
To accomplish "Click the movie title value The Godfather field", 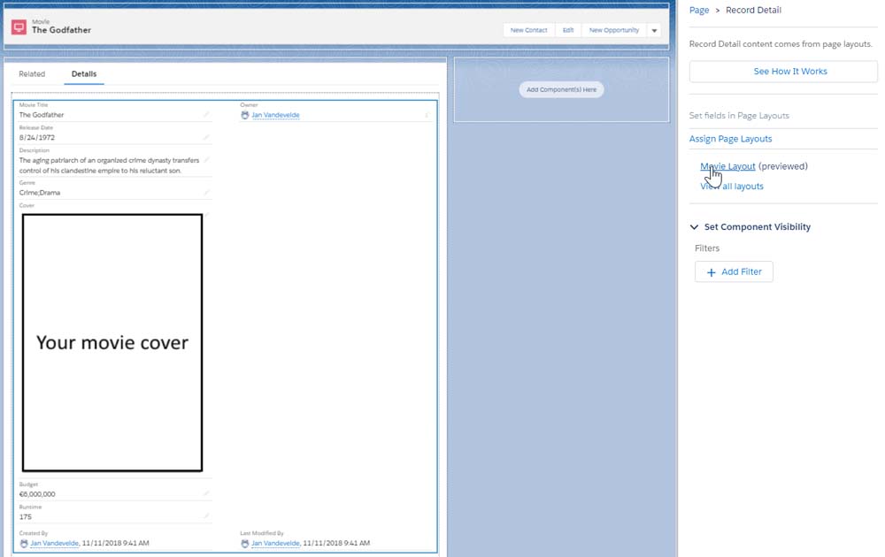I will (x=42, y=115).
